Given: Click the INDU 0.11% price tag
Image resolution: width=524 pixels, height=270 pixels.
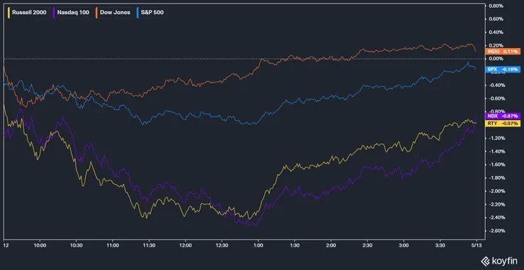Looking at the screenshot, I should tap(502, 52).
